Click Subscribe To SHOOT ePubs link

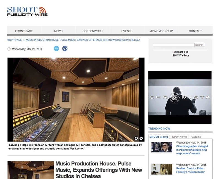coord(181,54)
